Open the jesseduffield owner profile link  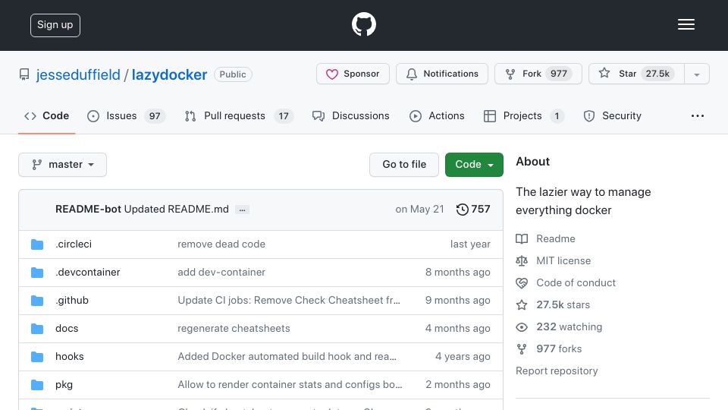(78, 74)
